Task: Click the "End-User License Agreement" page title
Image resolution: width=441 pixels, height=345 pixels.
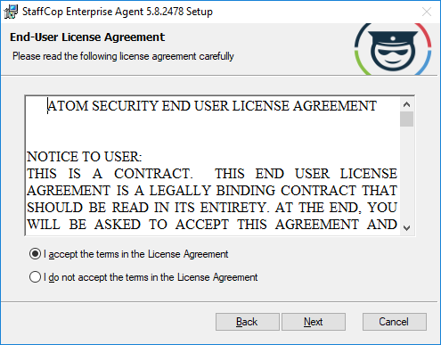Action: click(x=87, y=37)
